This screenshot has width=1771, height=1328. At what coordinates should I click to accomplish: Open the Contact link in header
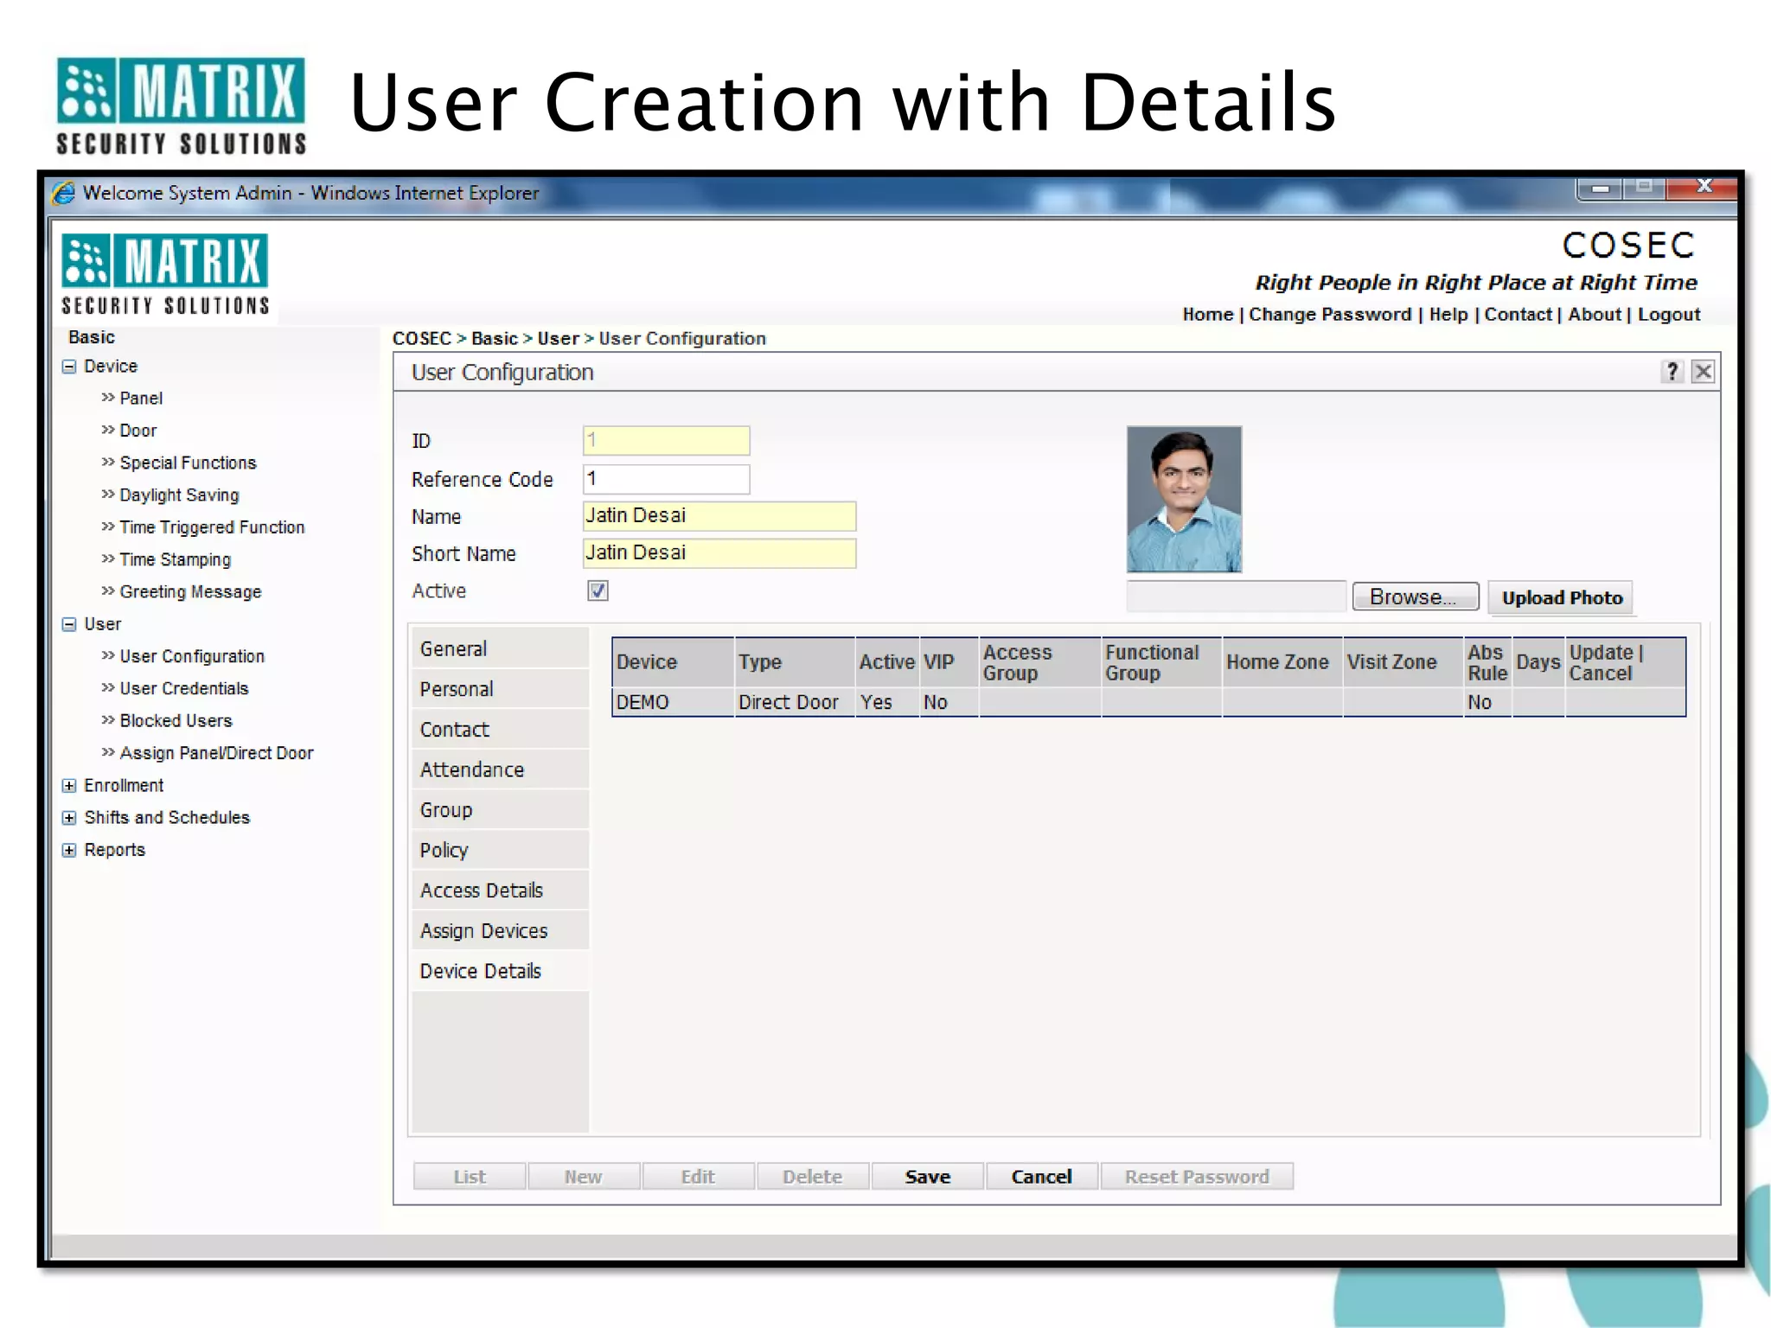point(1518,315)
